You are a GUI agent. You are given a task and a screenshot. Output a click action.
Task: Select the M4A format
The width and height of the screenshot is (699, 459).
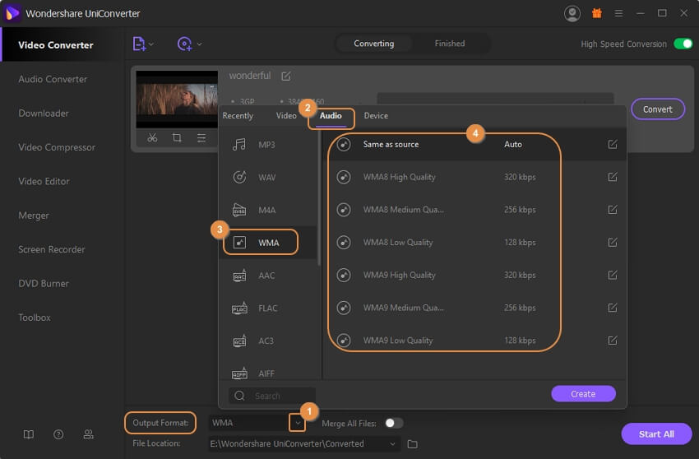point(268,210)
